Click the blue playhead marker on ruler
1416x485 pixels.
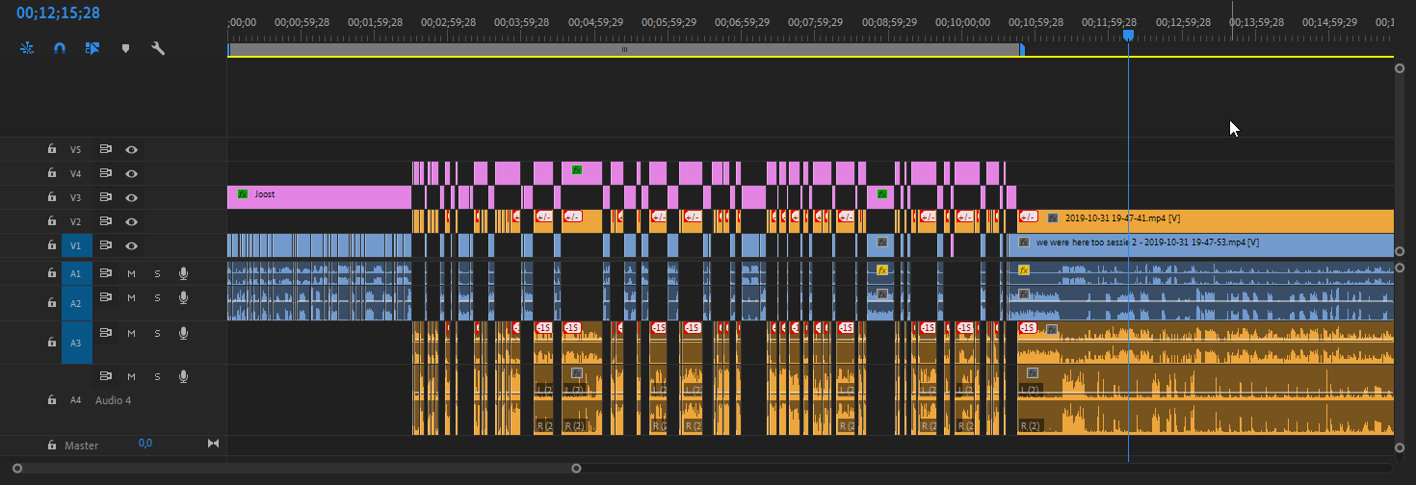pyautogui.click(x=1128, y=35)
